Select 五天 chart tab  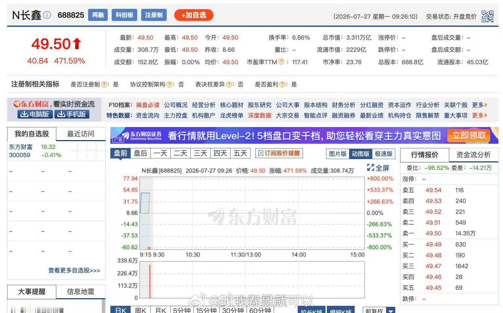(240, 153)
